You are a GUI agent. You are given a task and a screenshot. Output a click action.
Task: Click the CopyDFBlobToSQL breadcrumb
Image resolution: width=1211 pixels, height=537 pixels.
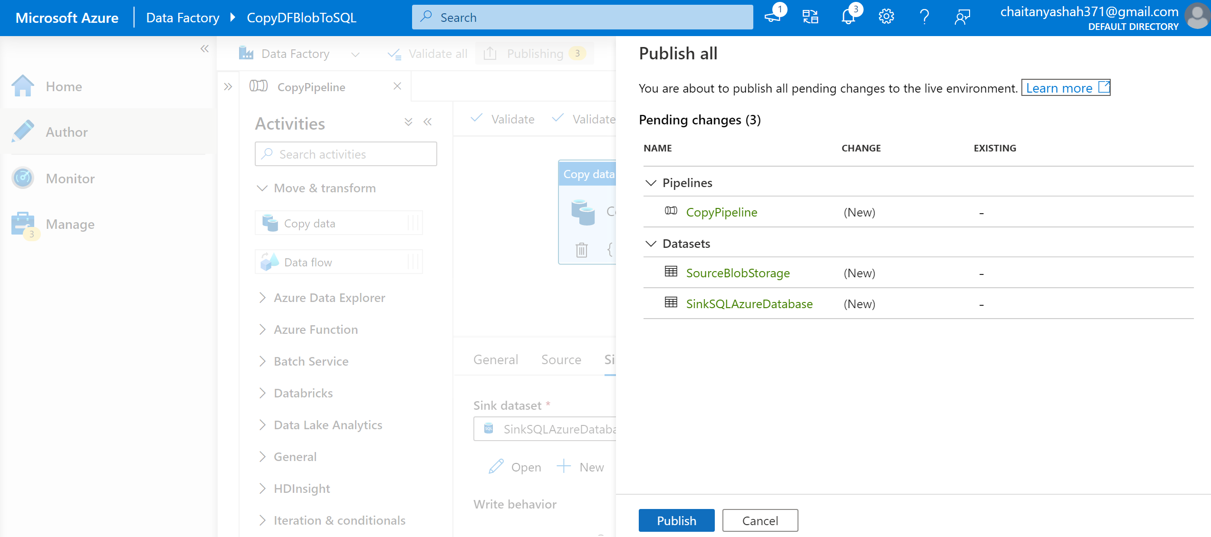click(301, 18)
